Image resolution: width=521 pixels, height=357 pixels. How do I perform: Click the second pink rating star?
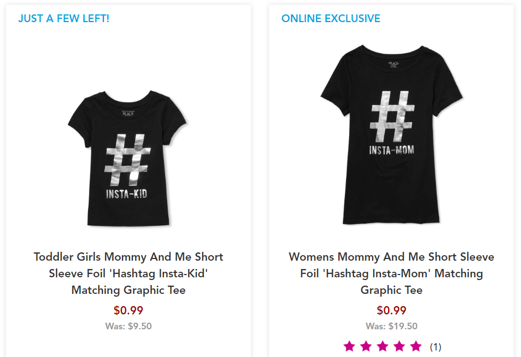click(x=366, y=346)
